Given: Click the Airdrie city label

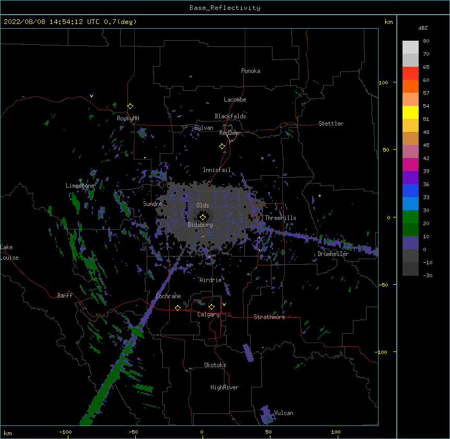Looking at the screenshot, I should coord(210,280).
